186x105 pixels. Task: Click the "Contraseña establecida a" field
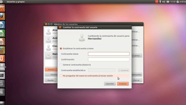pos(102,70)
